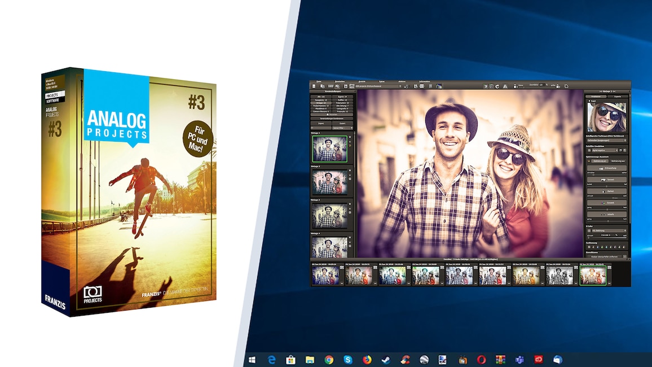This screenshot has width=652, height=367.
Task: Select the Vintage 3 preset thumbnail
Action: coord(330,216)
